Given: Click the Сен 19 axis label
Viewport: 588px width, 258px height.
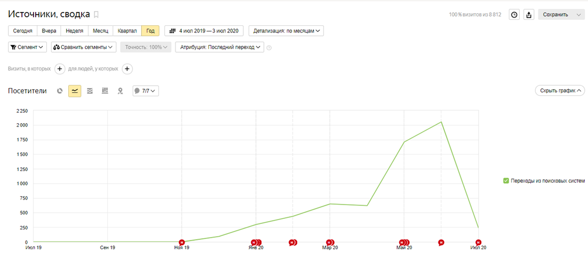Looking at the screenshot, I should point(108,248).
